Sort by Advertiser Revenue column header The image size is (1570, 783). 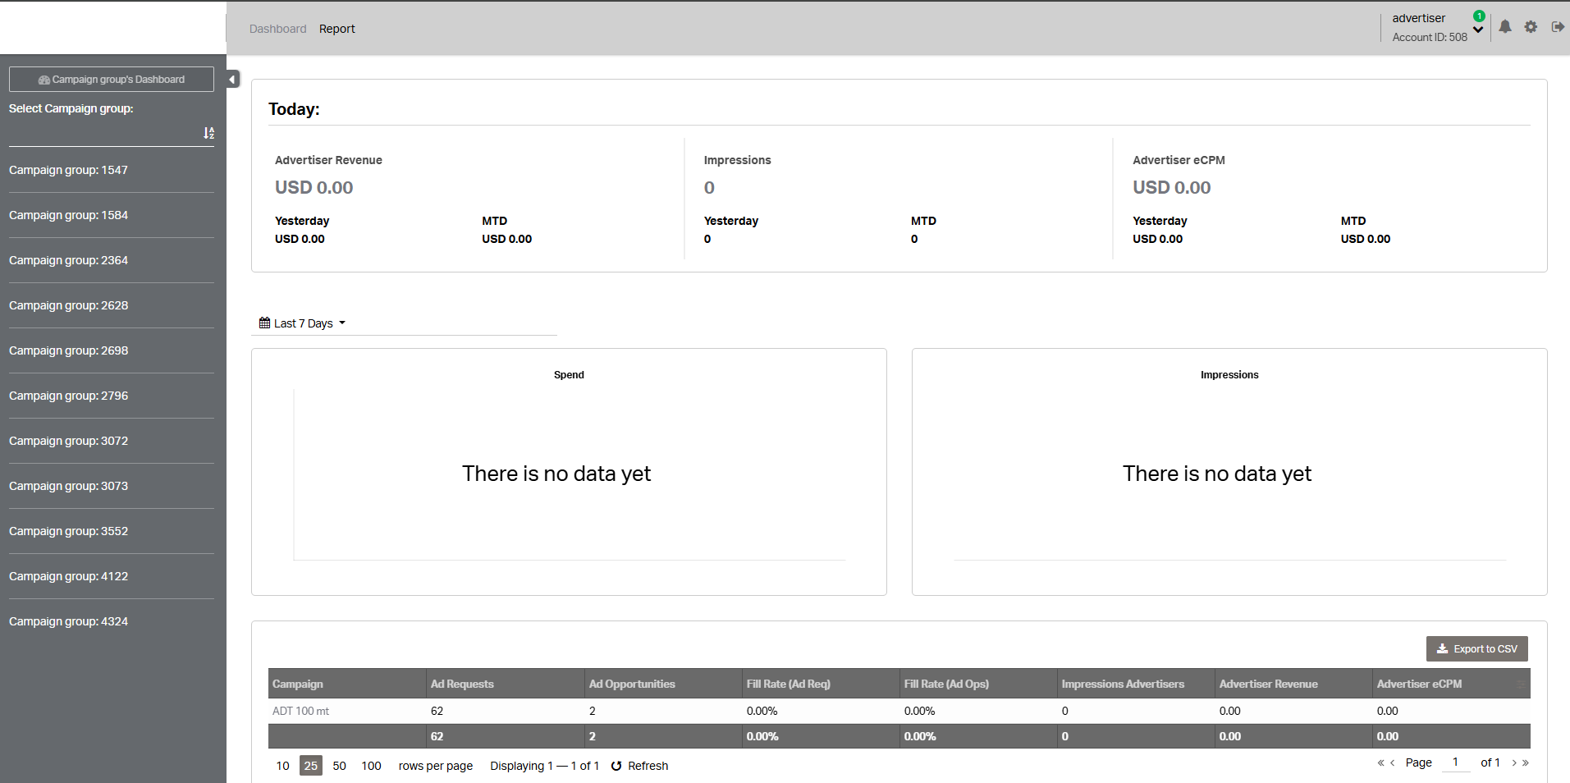tap(1293, 684)
